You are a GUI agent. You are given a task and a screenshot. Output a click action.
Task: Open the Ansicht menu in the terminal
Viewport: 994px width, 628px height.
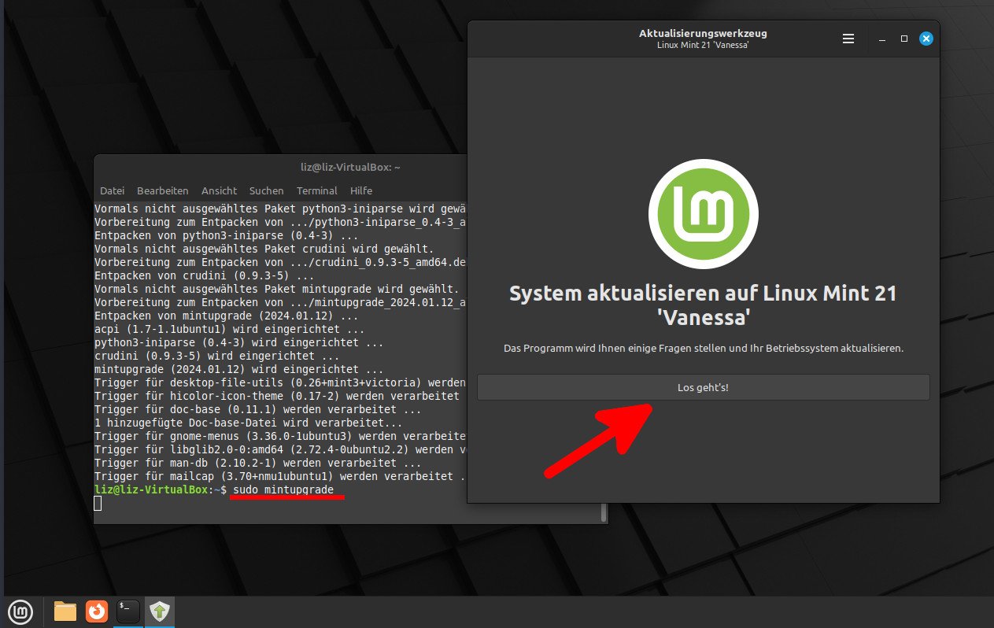(219, 190)
